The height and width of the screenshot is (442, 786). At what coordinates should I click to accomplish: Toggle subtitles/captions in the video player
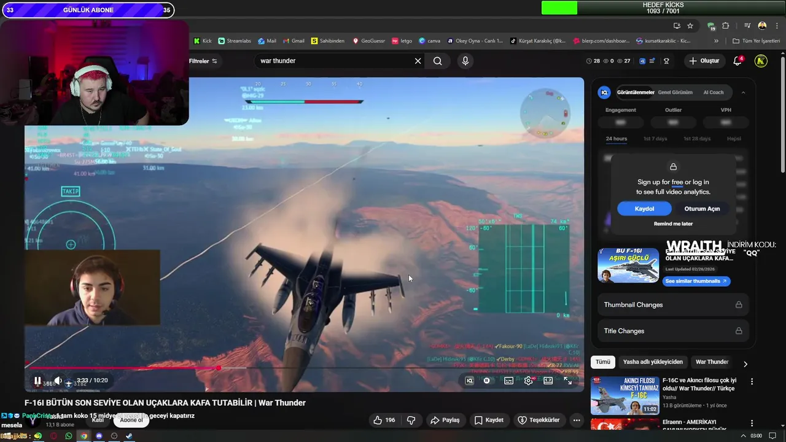coord(509,381)
